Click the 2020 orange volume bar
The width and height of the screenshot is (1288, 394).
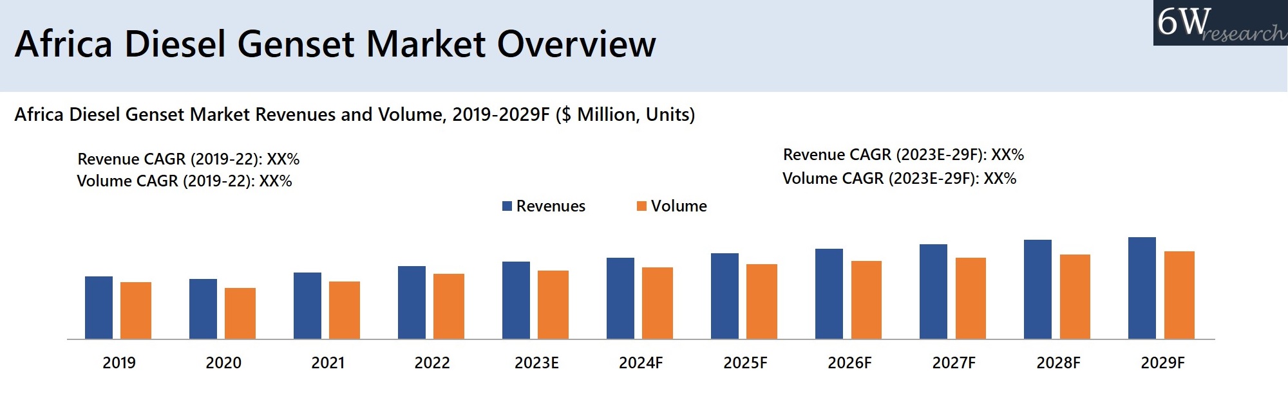point(240,313)
